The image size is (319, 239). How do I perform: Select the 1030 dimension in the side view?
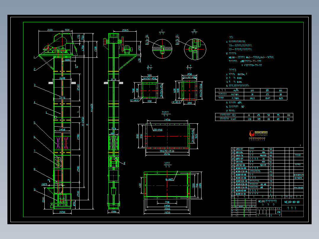pos(114,80)
